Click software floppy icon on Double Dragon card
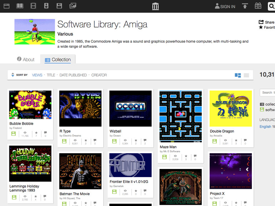The width and height of the screenshot is (275, 206). click(215, 141)
